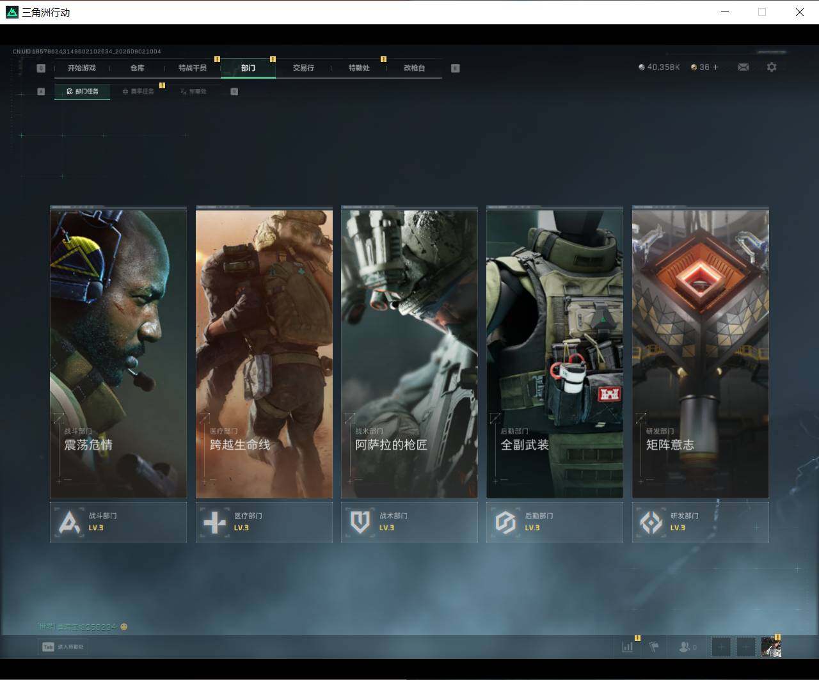Viewport: 819px width, 680px height.
Task: Open the settings gear icon
Action: 772,67
